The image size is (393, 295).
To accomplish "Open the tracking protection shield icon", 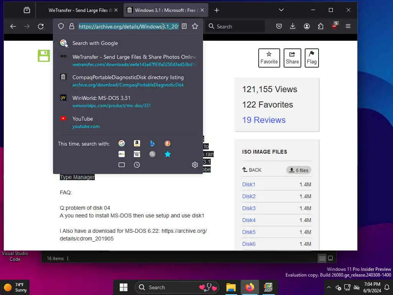I will pos(61,27).
